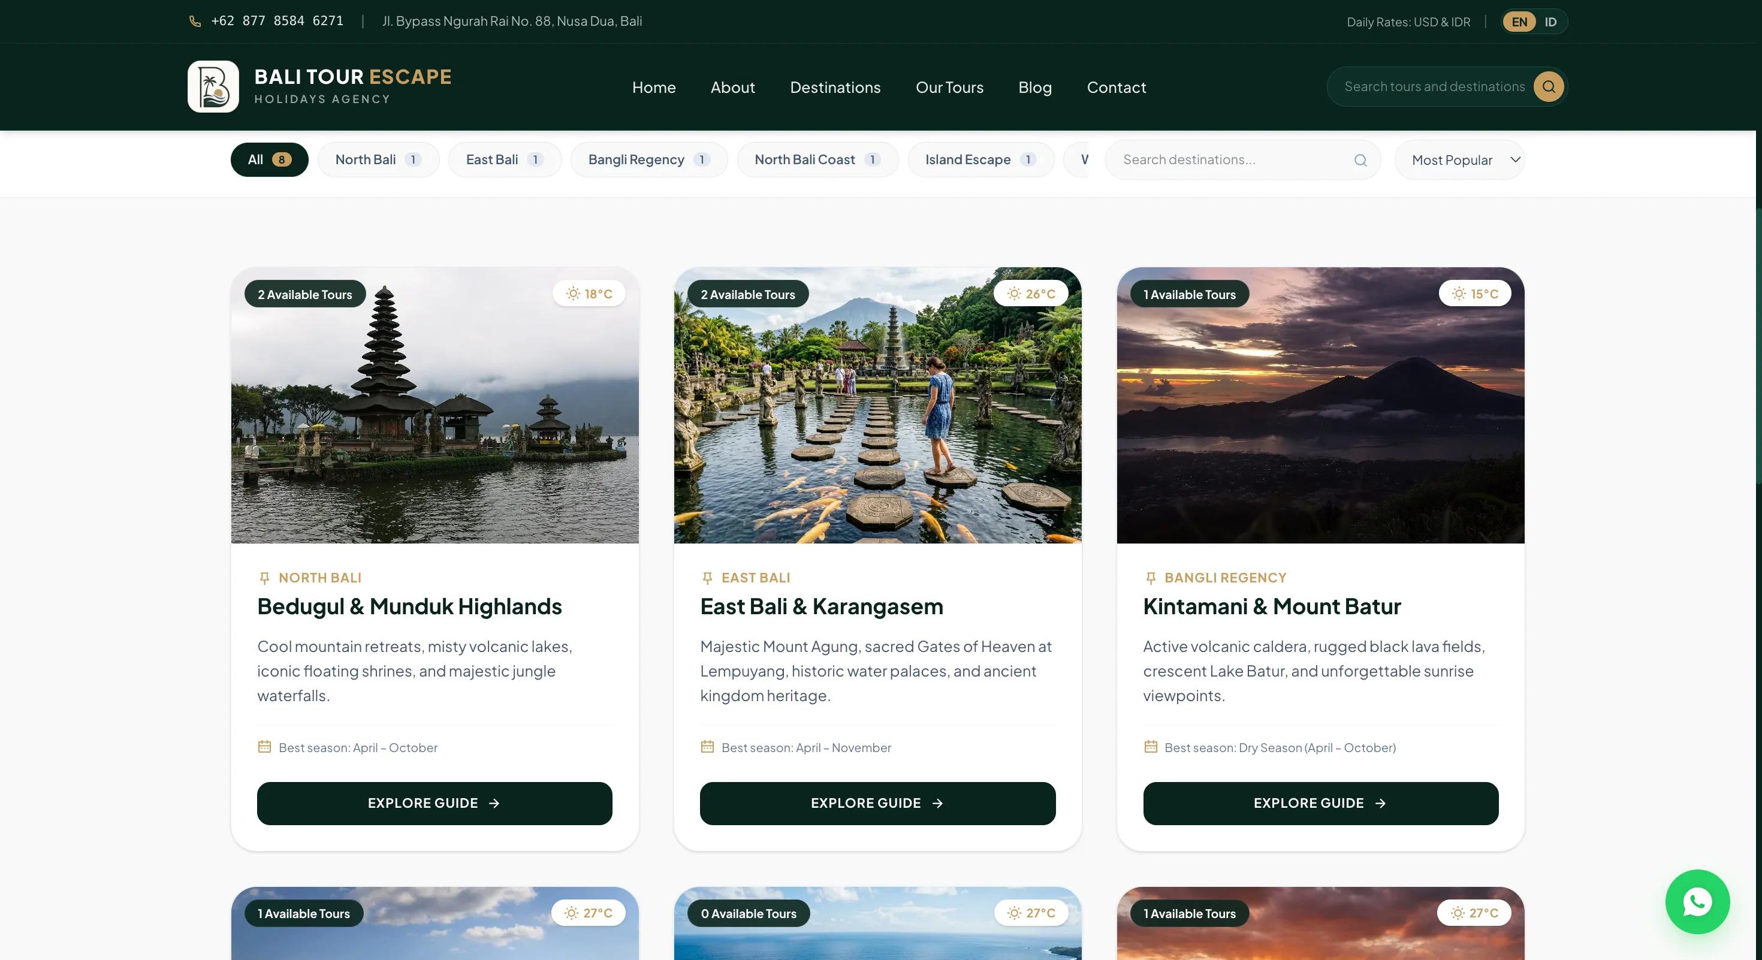The image size is (1762, 960).
Task: Filter by North Bali chip
Action: [378, 159]
